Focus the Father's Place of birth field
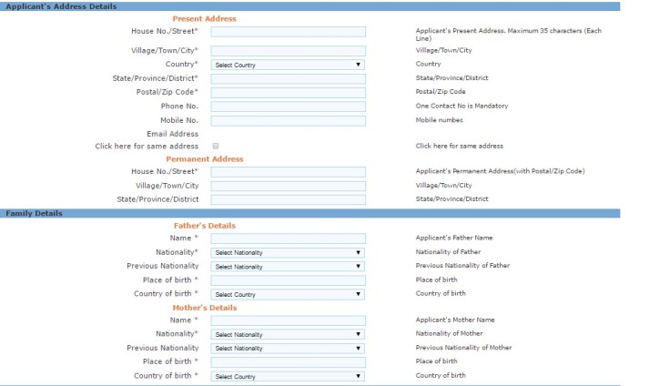Image resolution: width=670 pixels, height=386 pixels. [288, 280]
